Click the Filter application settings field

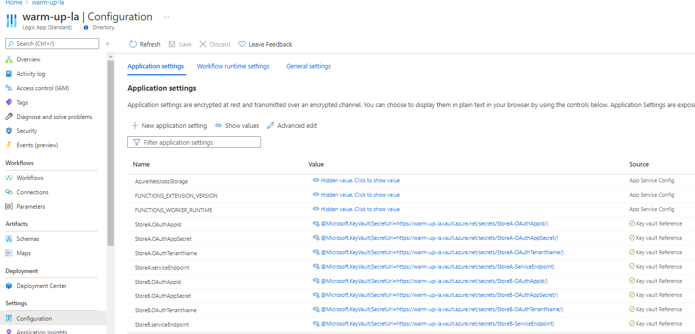(194, 142)
